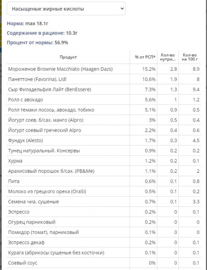Select the Фундук (Alesto) product row

[104, 140]
